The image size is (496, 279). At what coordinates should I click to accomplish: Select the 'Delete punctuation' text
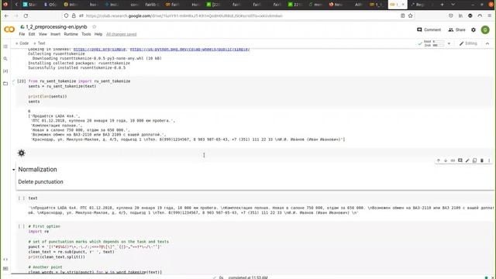pyautogui.click(x=40, y=182)
